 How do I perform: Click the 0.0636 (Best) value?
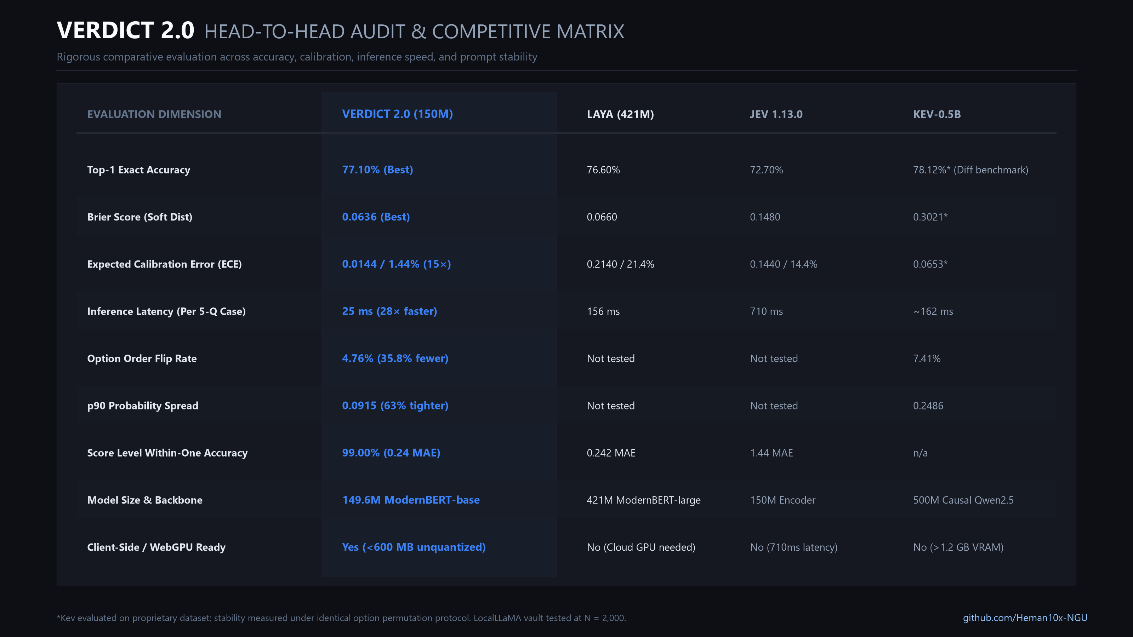(376, 217)
